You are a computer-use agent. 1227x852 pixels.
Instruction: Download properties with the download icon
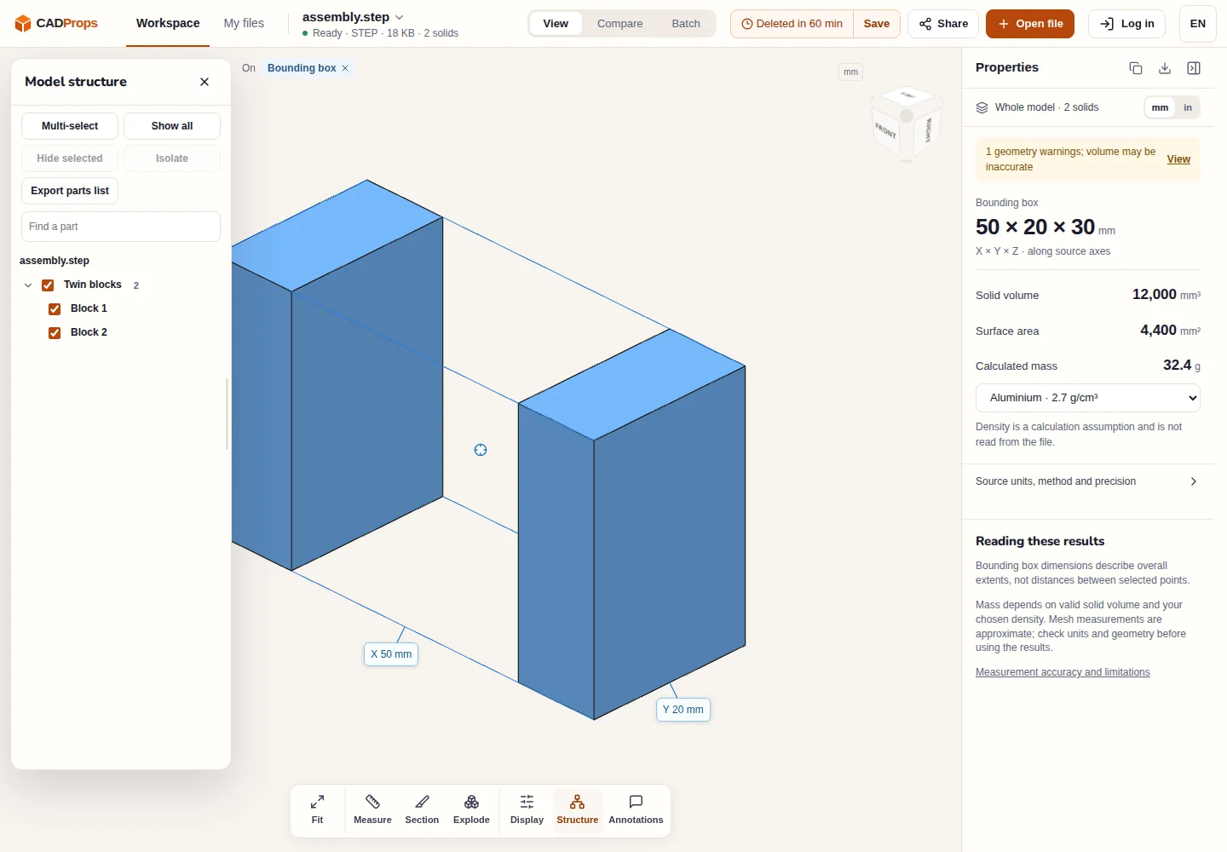(1165, 68)
